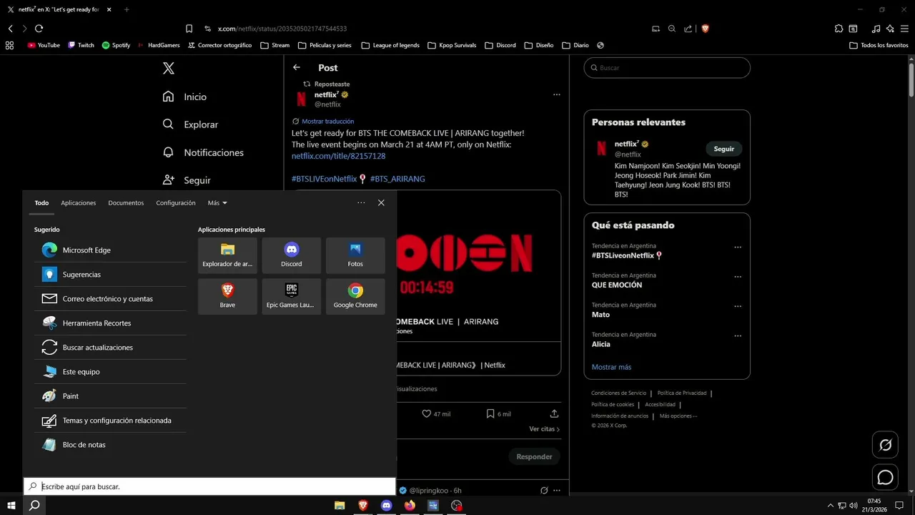Viewport: 915px width, 515px height.
Task: Open netflix.com/title/82157128 link
Action: 338,156
